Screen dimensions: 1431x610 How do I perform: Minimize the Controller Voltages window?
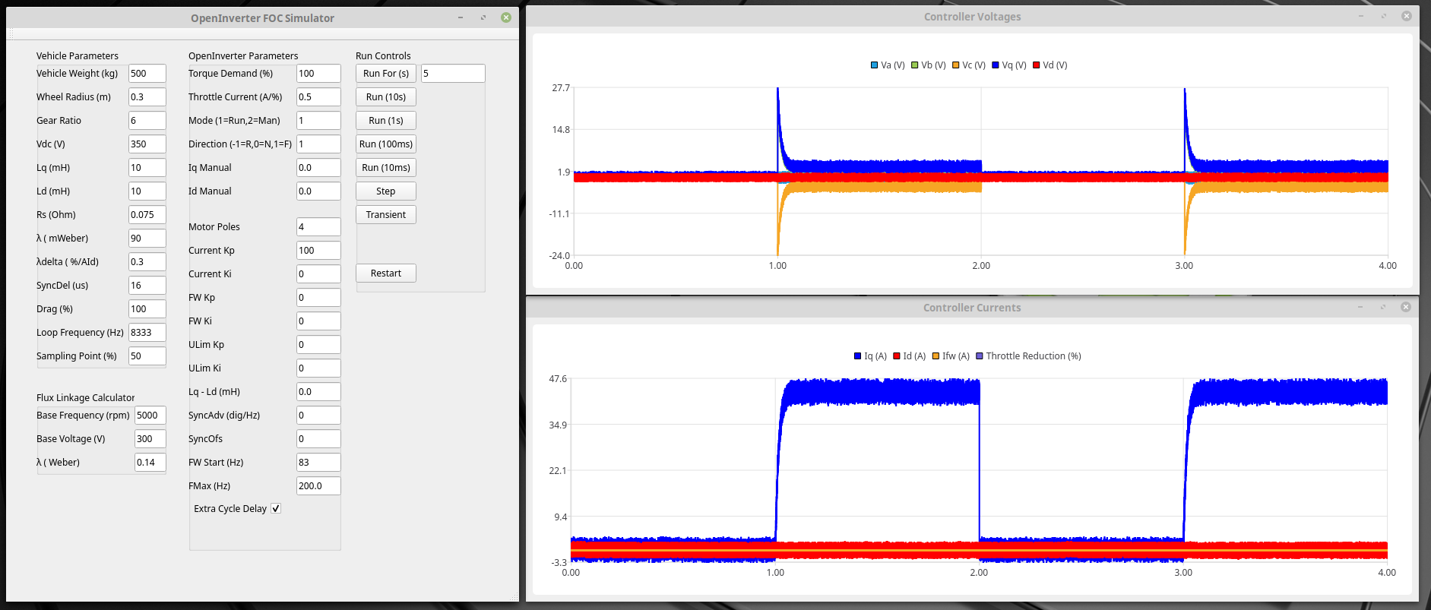[x=1361, y=16]
